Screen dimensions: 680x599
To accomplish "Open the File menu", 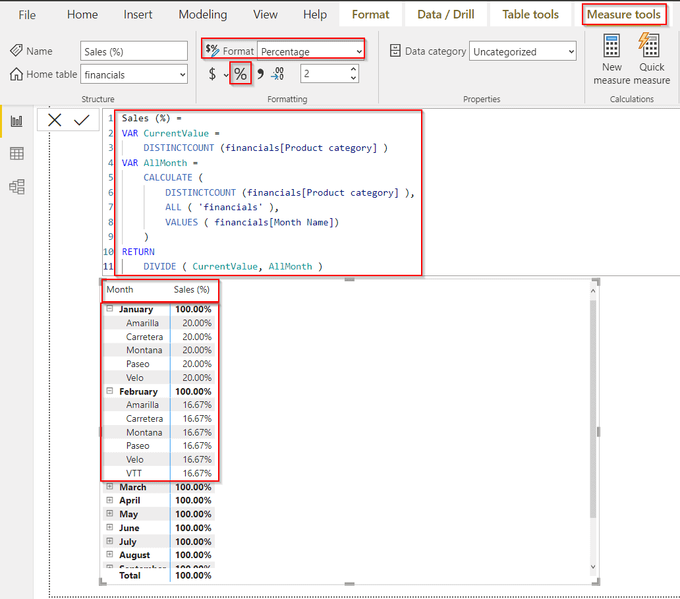I will pos(27,14).
